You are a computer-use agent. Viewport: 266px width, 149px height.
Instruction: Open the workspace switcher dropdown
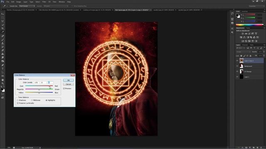256,6
